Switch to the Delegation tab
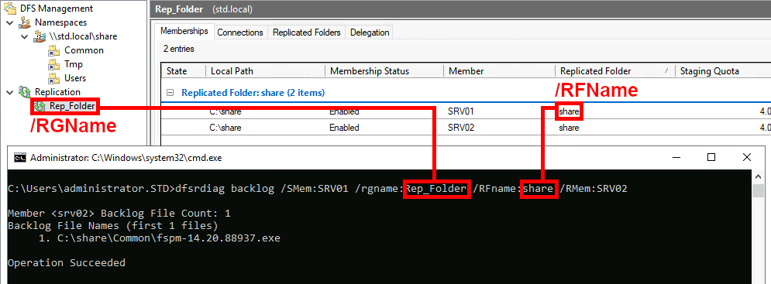Screen dimensions: 771x284 [x=370, y=33]
